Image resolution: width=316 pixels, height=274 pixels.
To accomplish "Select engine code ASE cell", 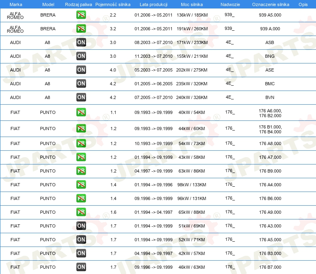I will (270, 70).
